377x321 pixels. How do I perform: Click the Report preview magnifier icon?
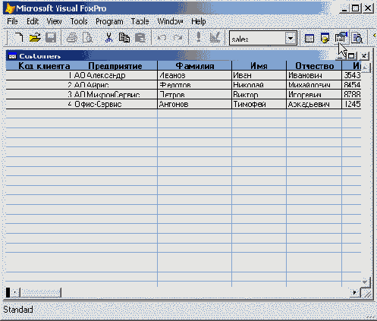357,38
